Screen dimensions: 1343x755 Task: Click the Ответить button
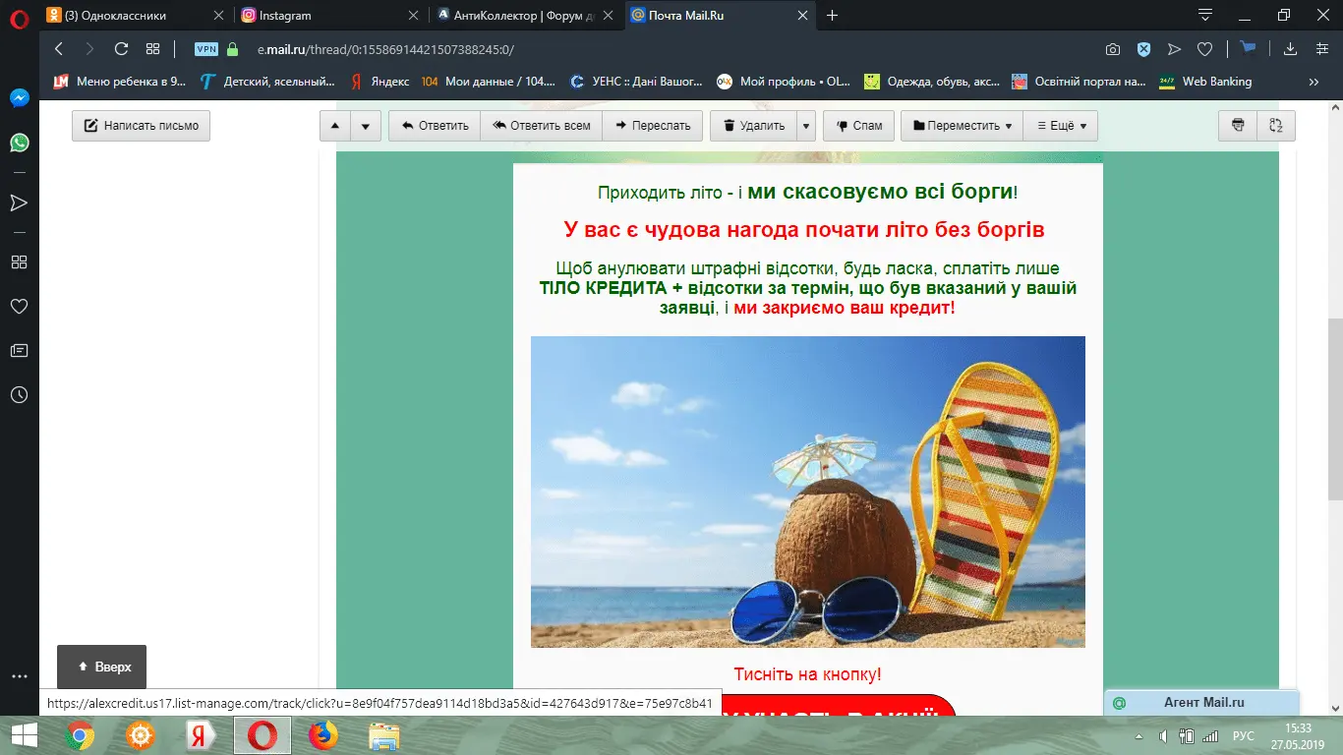pos(434,126)
